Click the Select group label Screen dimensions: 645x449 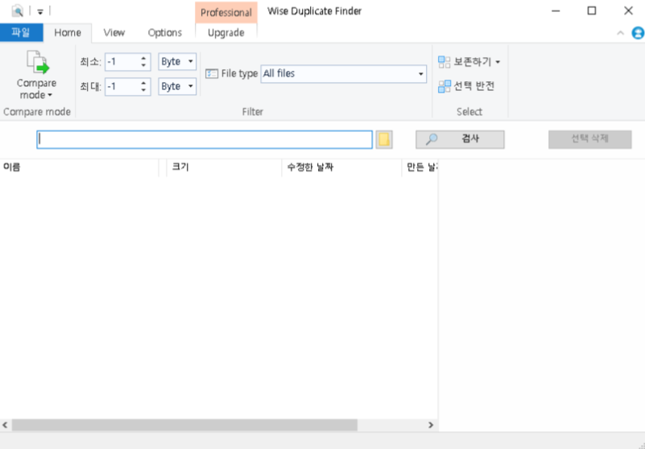click(x=469, y=112)
